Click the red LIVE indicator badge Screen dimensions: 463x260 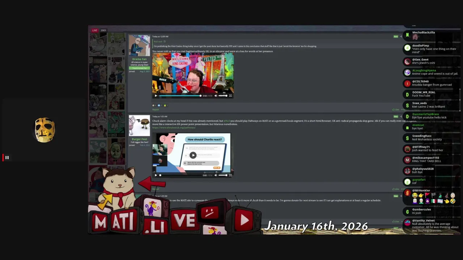pos(95,30)
